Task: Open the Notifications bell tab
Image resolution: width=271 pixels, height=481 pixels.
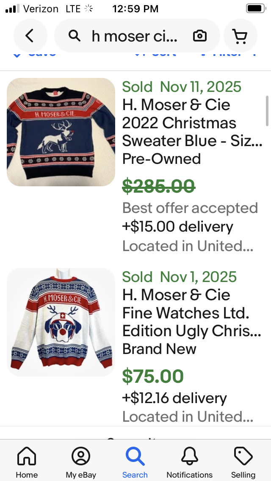Action: tap(189, 462)
